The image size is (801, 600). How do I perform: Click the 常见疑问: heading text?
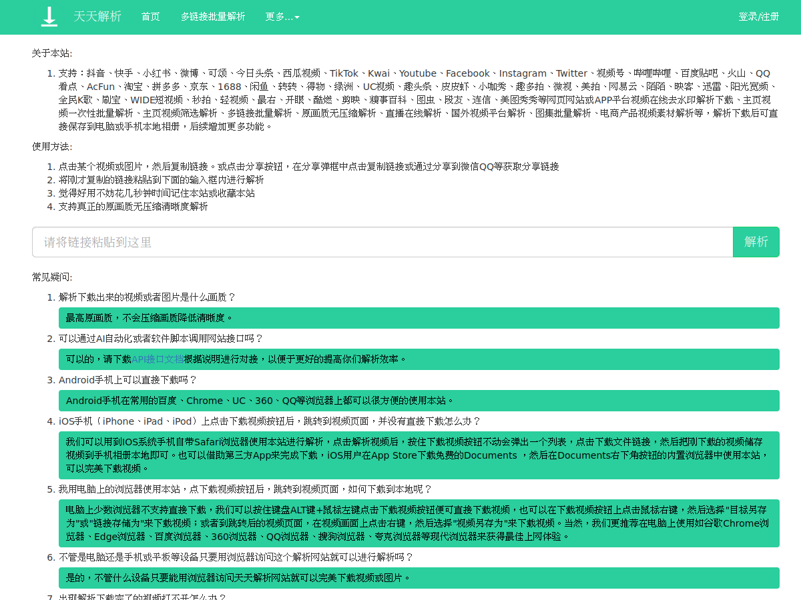[x=52, y=277]
